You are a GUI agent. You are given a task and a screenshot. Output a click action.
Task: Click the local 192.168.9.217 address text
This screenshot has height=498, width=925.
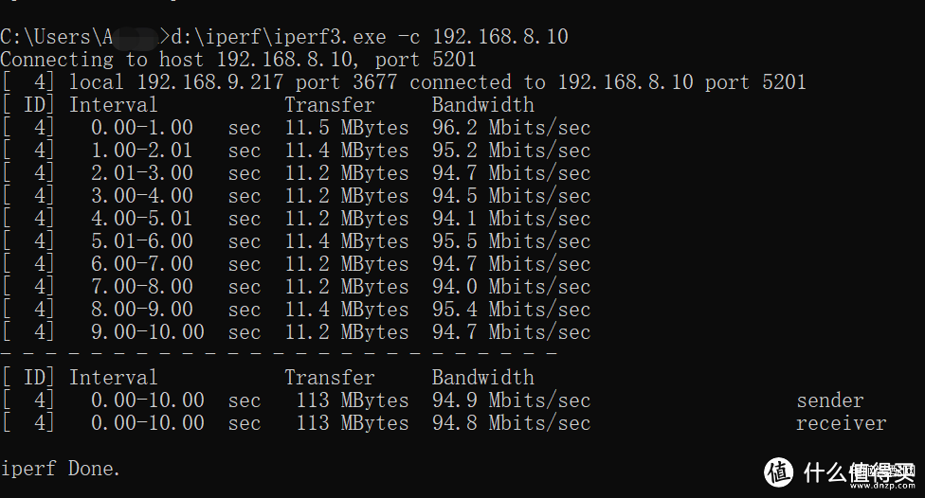pos(175,82)
